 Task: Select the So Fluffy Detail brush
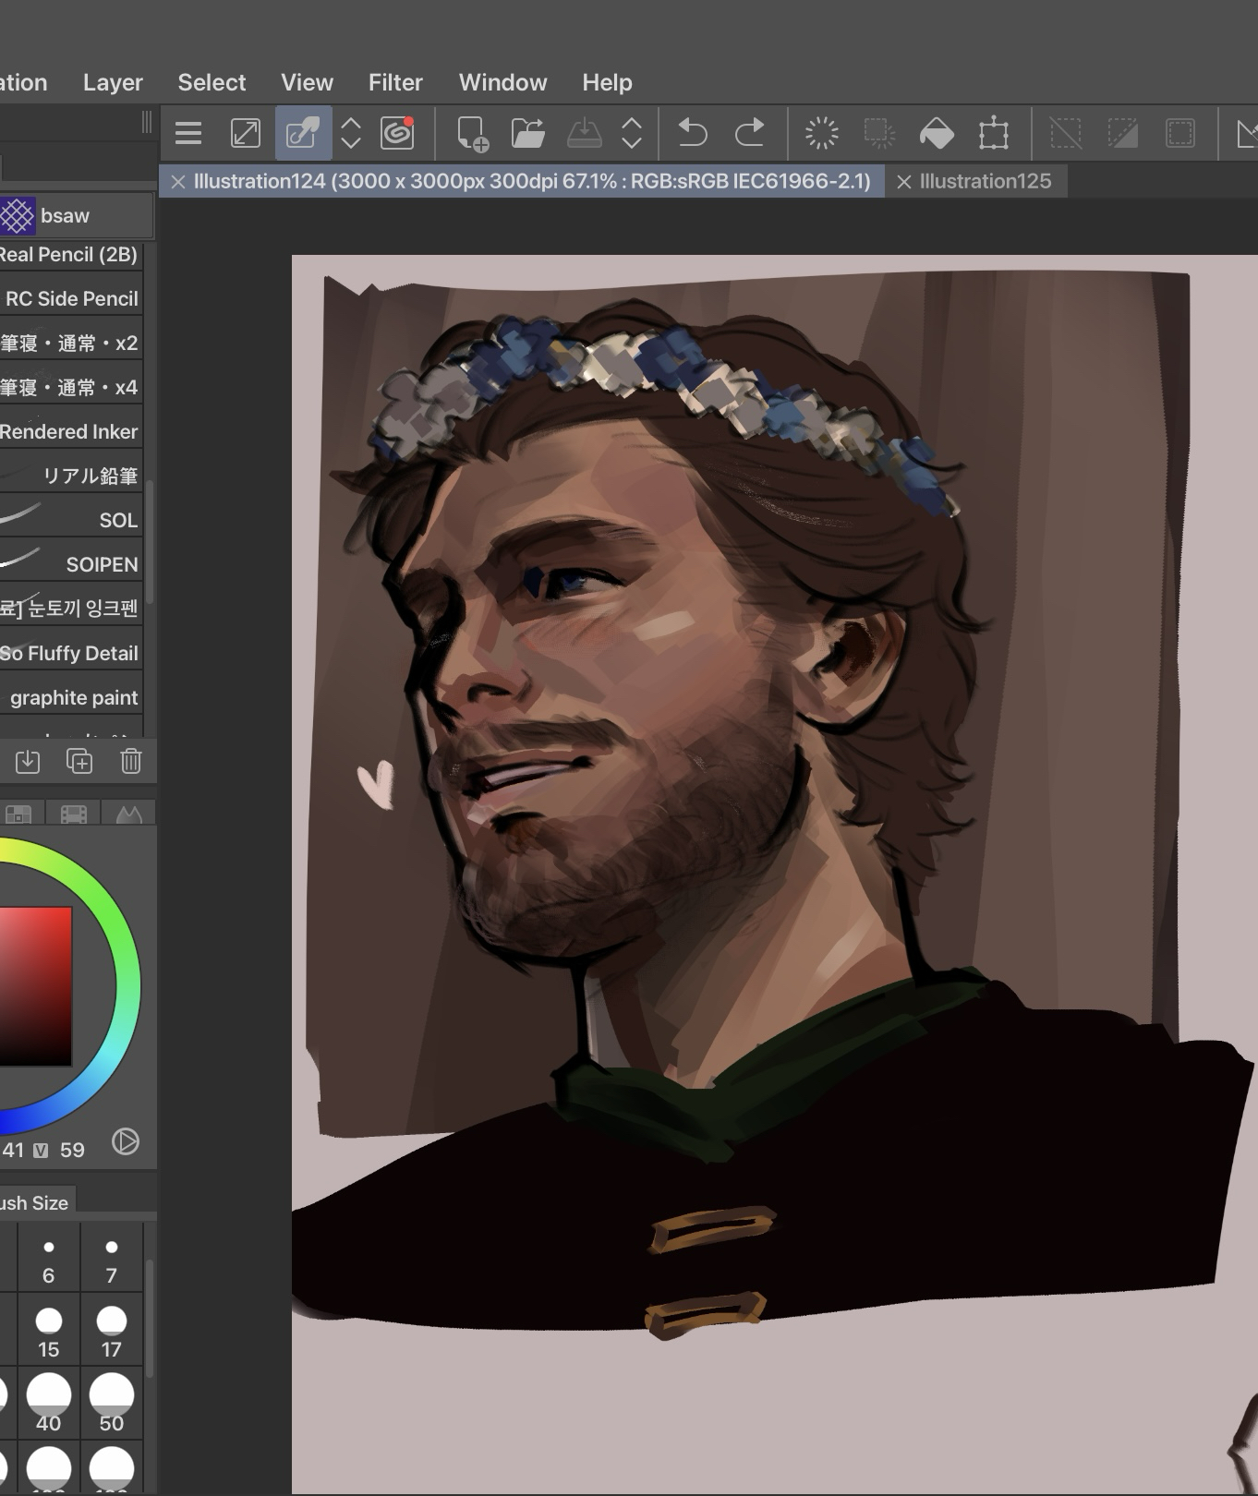tap(70, 654)
